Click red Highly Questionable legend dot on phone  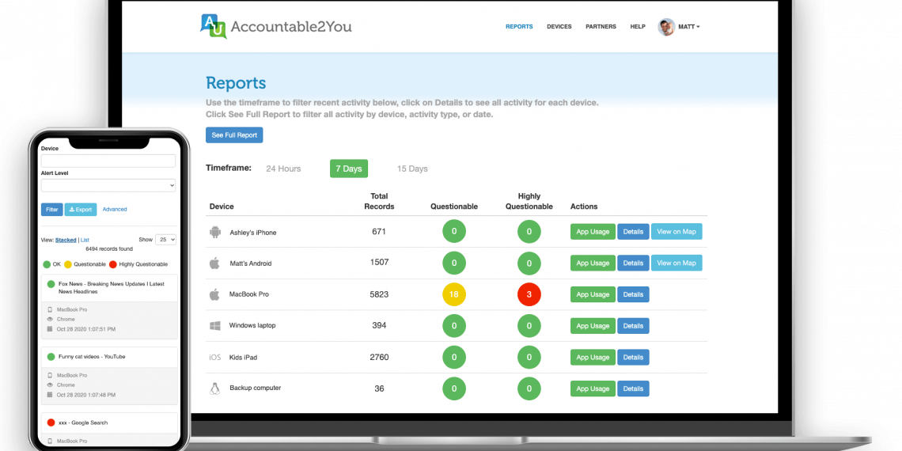click(x=112, y=264)
